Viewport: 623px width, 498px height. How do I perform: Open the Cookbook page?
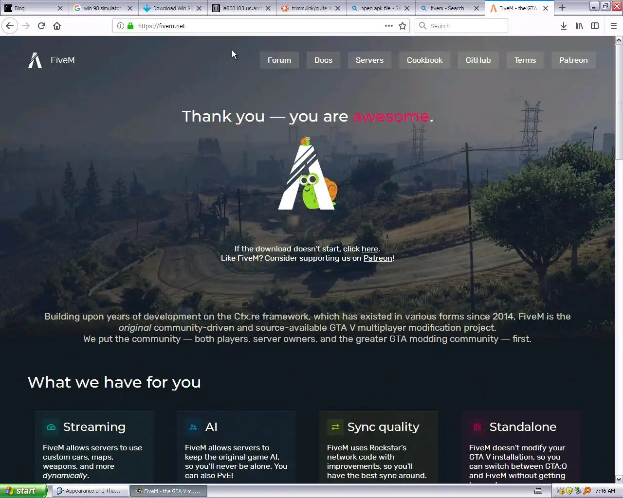[x=424, y=60]
